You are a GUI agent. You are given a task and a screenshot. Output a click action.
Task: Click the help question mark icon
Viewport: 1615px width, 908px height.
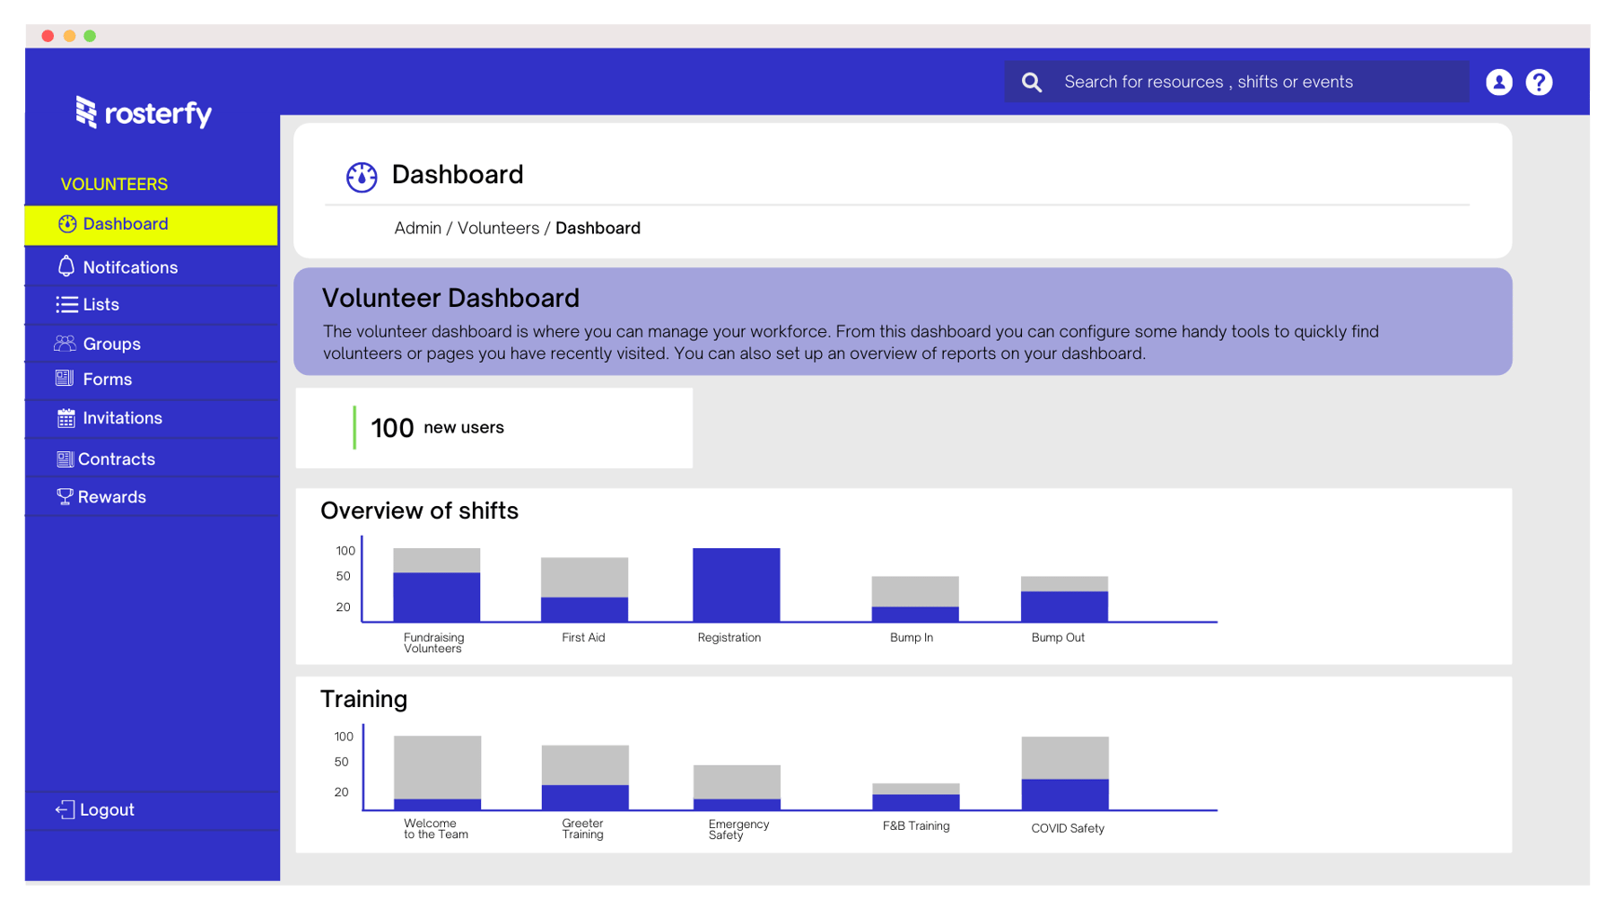click(1539, 82)
